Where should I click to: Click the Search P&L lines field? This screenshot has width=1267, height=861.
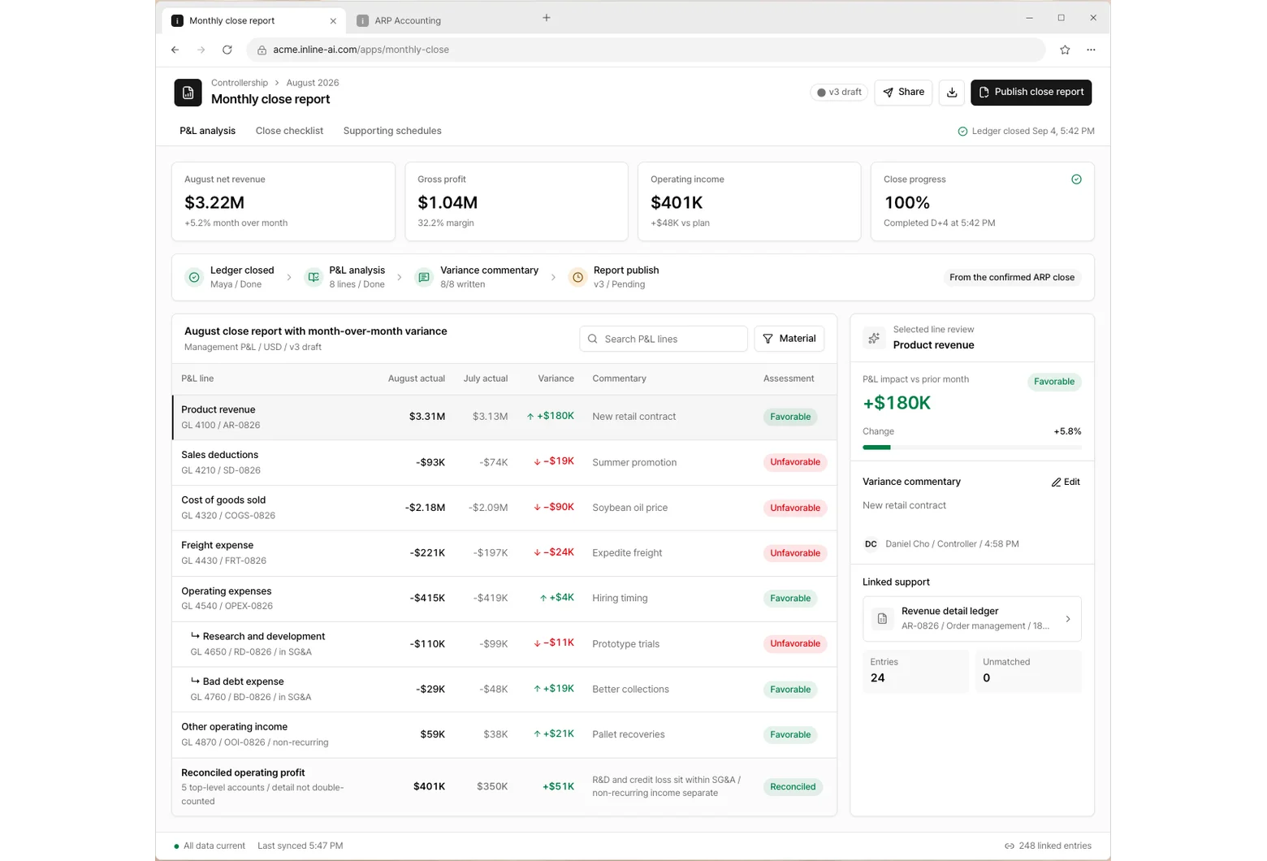(663, 339)
